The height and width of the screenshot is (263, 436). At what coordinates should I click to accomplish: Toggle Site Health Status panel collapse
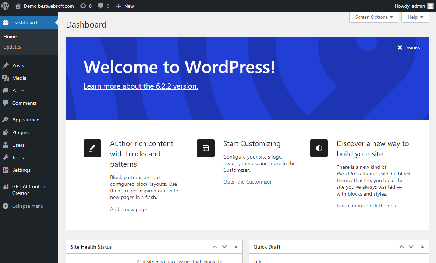pyautogui.click(x=236, y=247)
